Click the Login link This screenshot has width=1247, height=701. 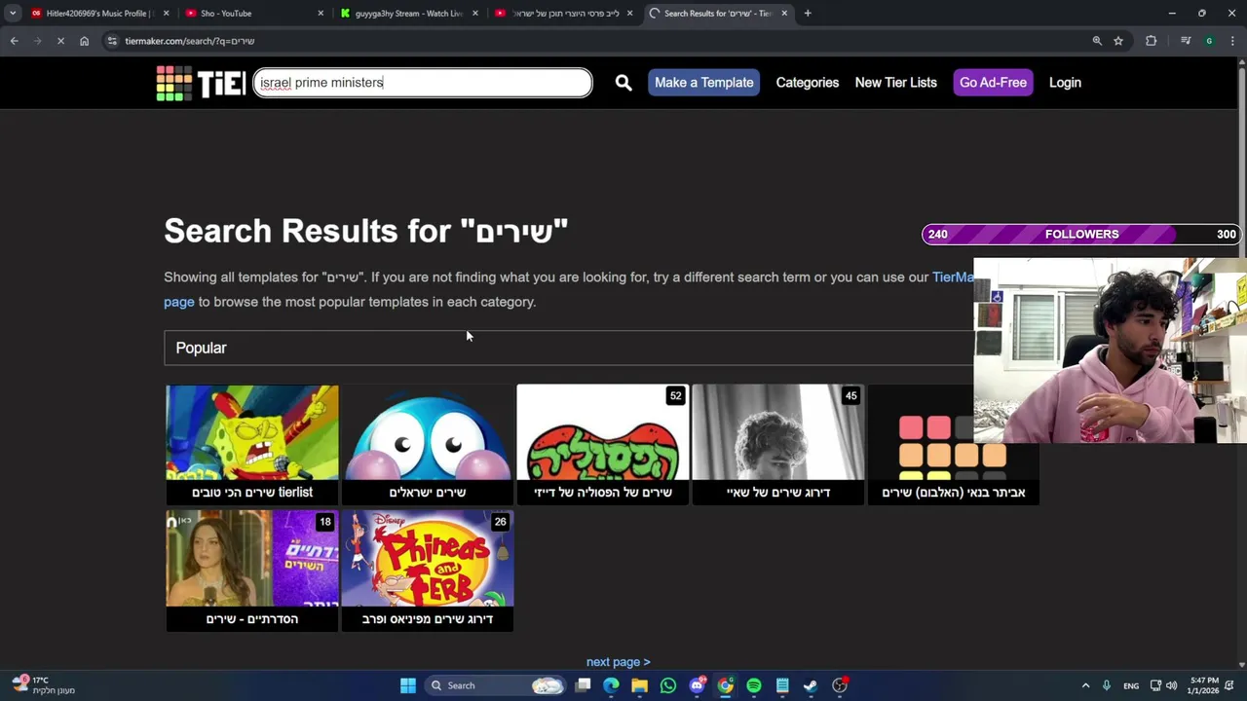click(1065, 83)
